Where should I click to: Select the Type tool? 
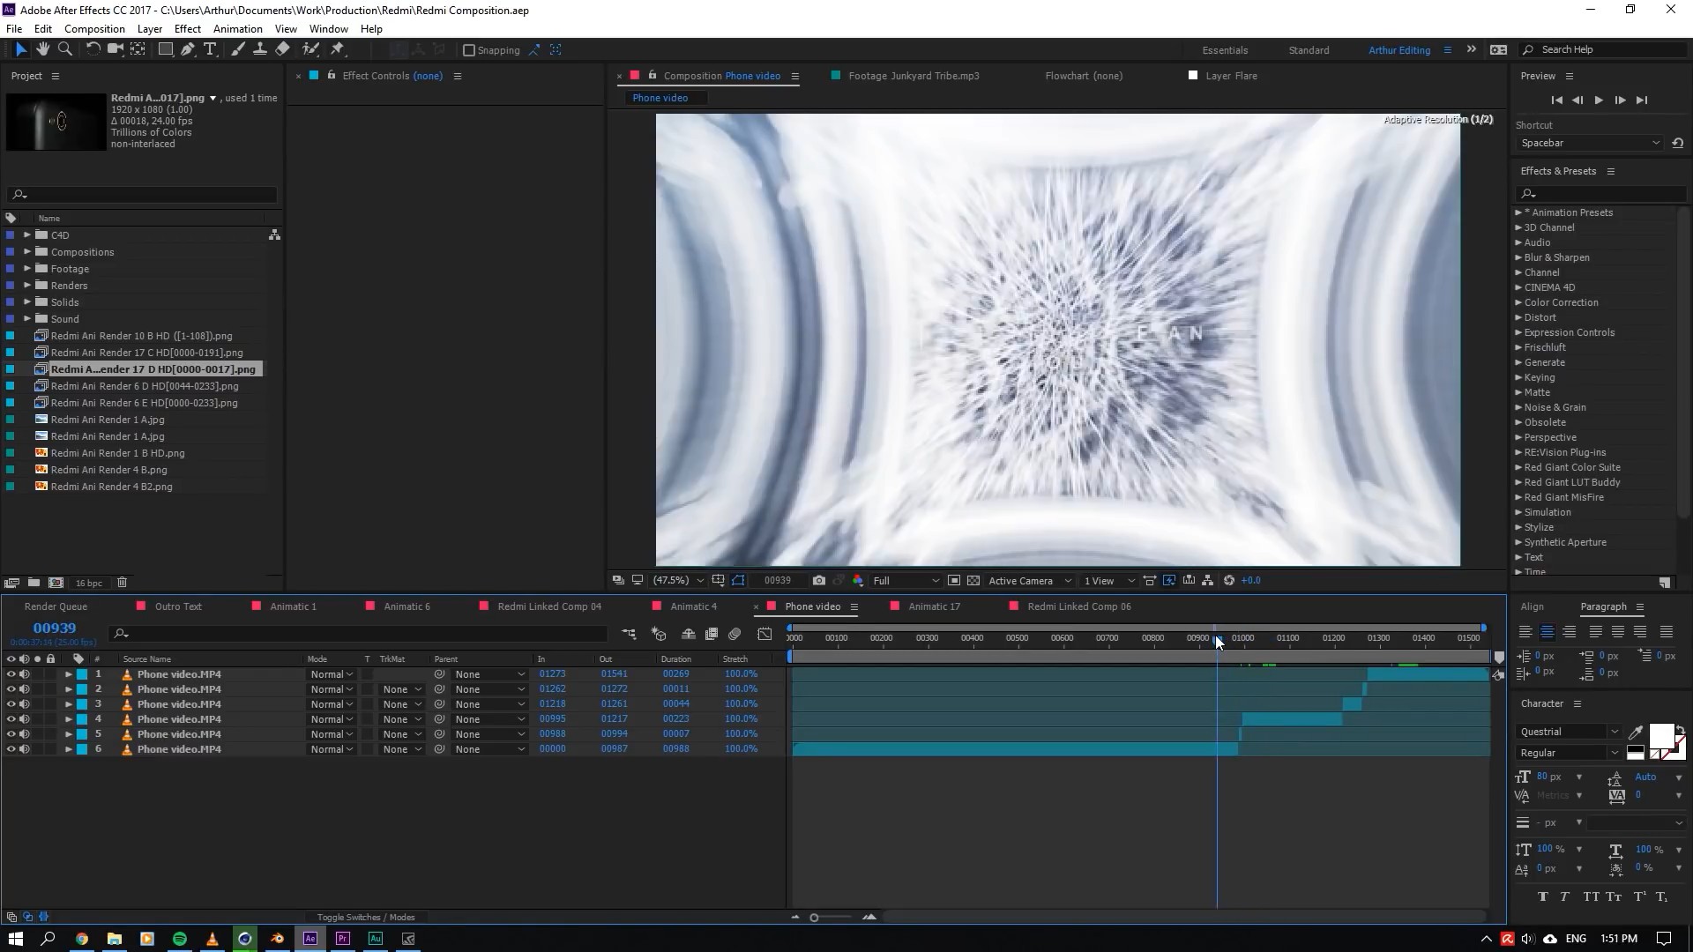coord(210,50)
